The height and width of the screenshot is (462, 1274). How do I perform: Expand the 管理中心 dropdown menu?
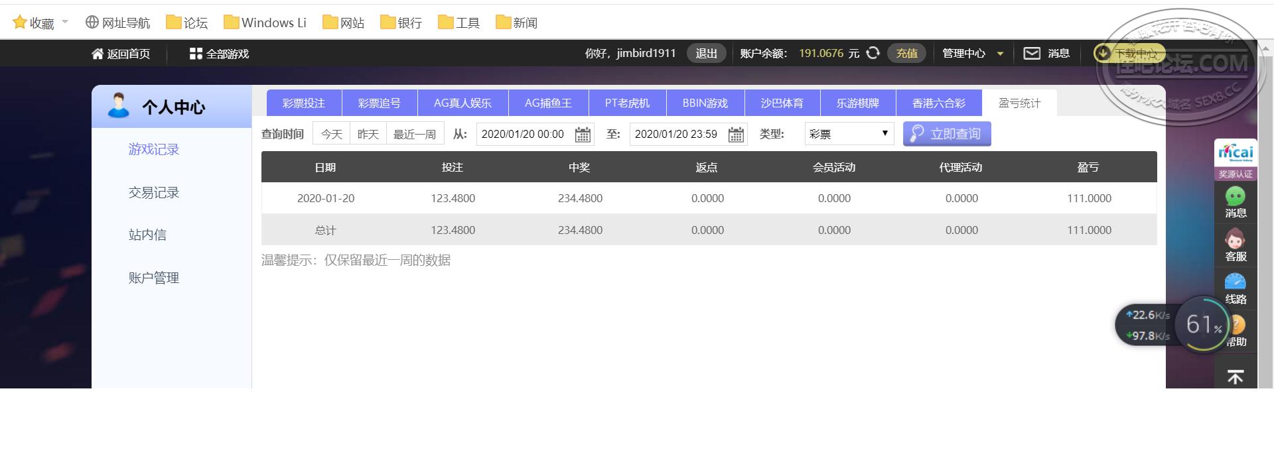[973, 54]
